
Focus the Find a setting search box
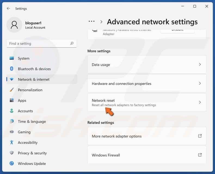[42, 44]
